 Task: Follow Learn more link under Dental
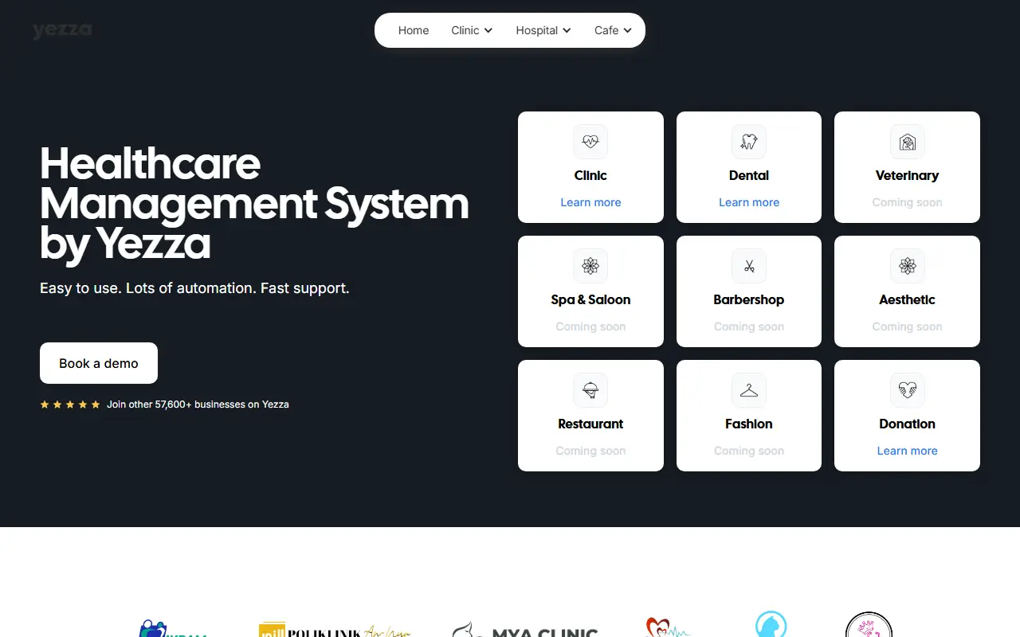tap(749, 202)
